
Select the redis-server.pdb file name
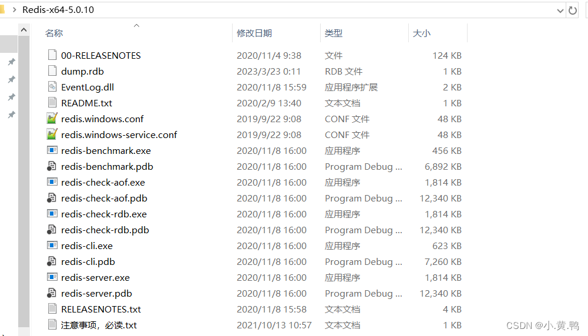click(96, 293)
